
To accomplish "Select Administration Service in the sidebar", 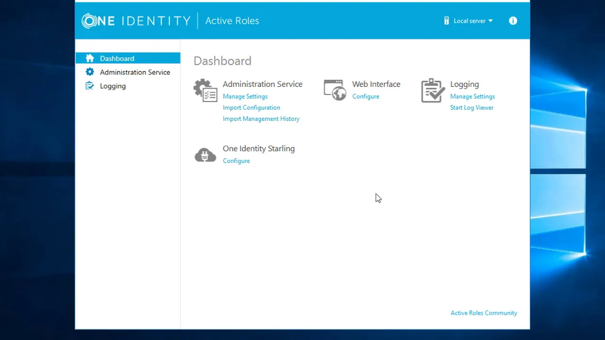I will [128, 72].
